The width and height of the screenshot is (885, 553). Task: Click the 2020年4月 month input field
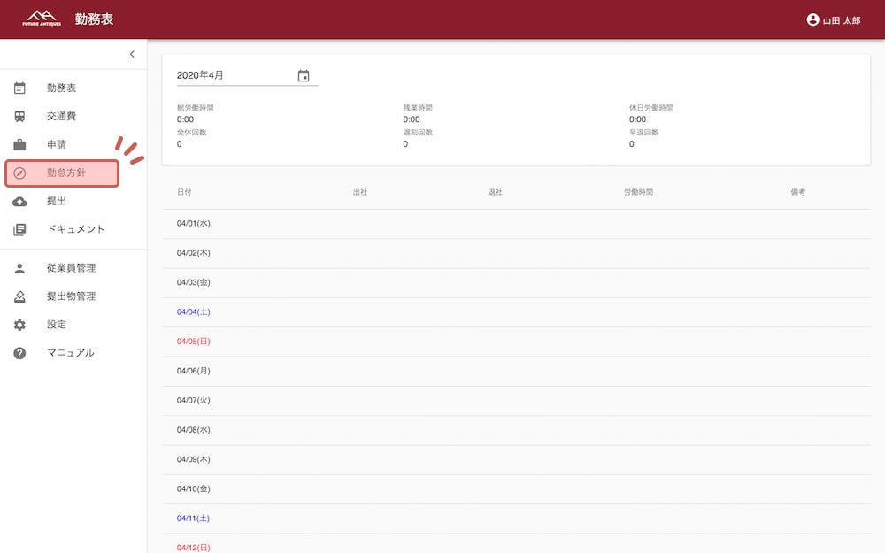coord(234,76)
